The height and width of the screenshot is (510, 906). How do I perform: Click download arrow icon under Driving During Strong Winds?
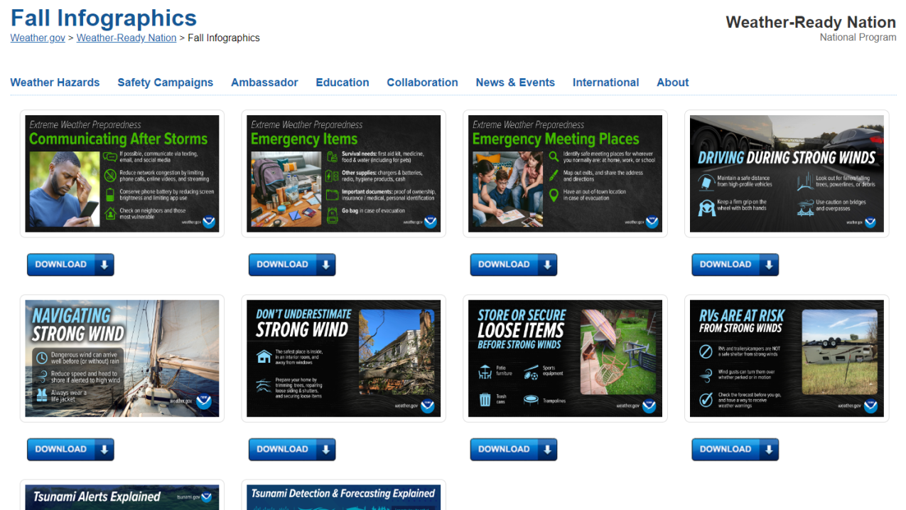769,265
